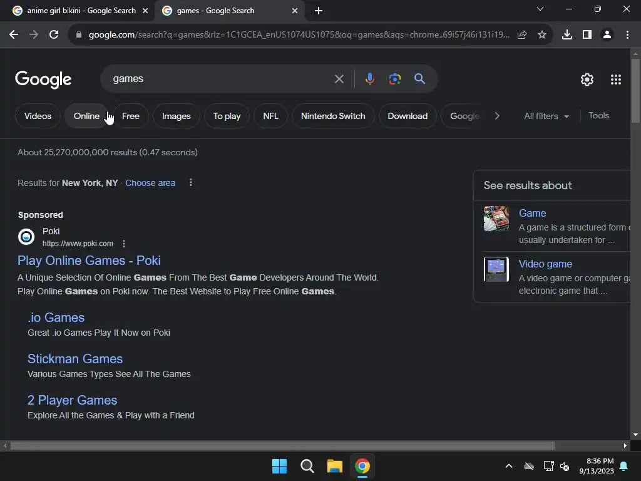The image size is (641, 481).
Task: Click horizontal scrollbar right arrow
Action: pos(625,445)
